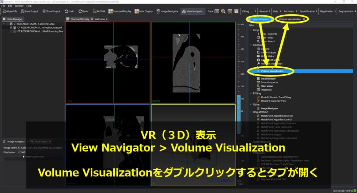Viewport: 357px width, 193px height.
Task: Undo the last action
Action: (69, 12)
